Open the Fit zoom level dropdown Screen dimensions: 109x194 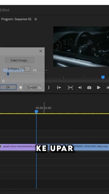[x=40, y=70]
